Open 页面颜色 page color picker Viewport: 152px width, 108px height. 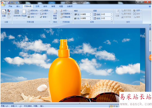click(x=66, y=14)
